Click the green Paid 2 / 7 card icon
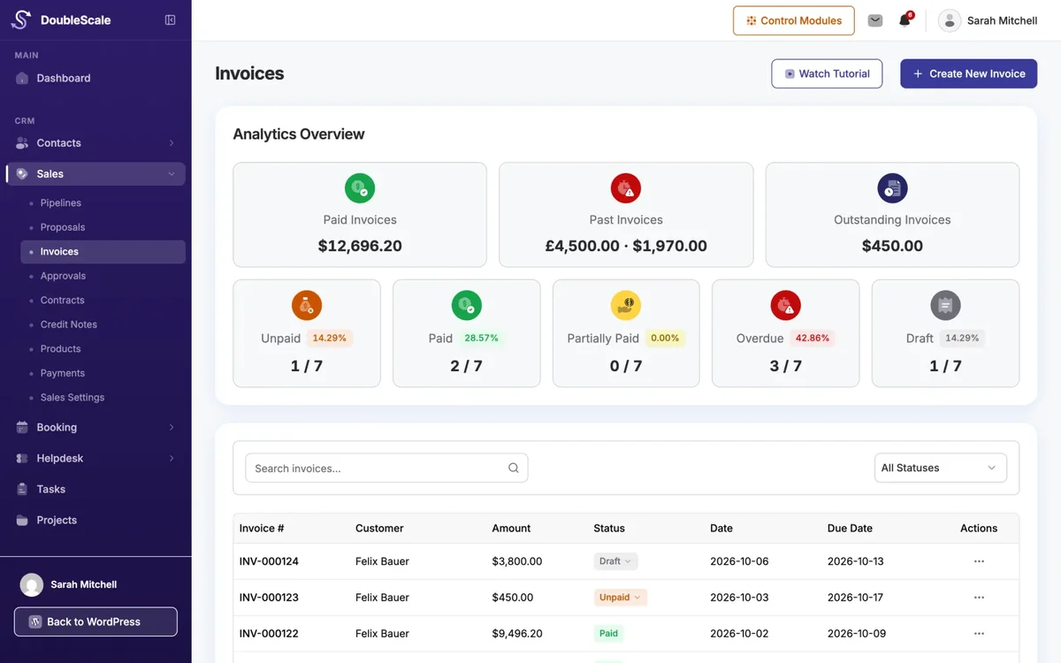 pyautogui.click(x=467, y=306)
